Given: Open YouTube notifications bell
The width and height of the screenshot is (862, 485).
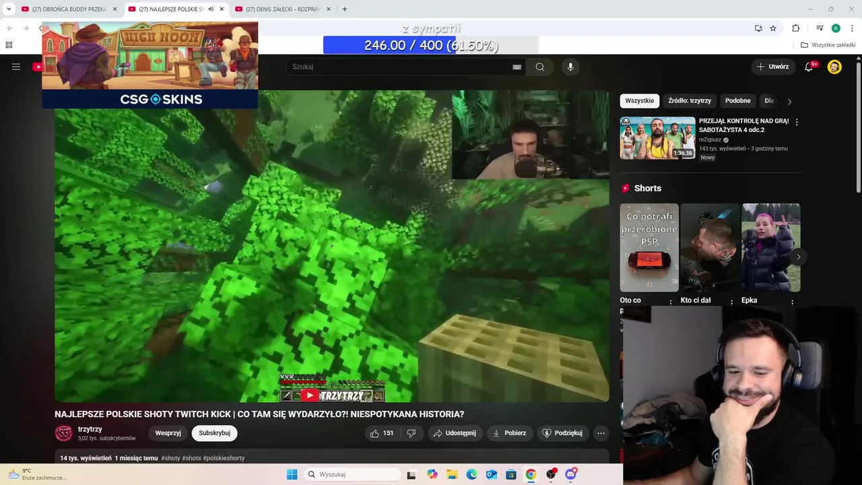Looking at the screenshot, I should point(809,67).
